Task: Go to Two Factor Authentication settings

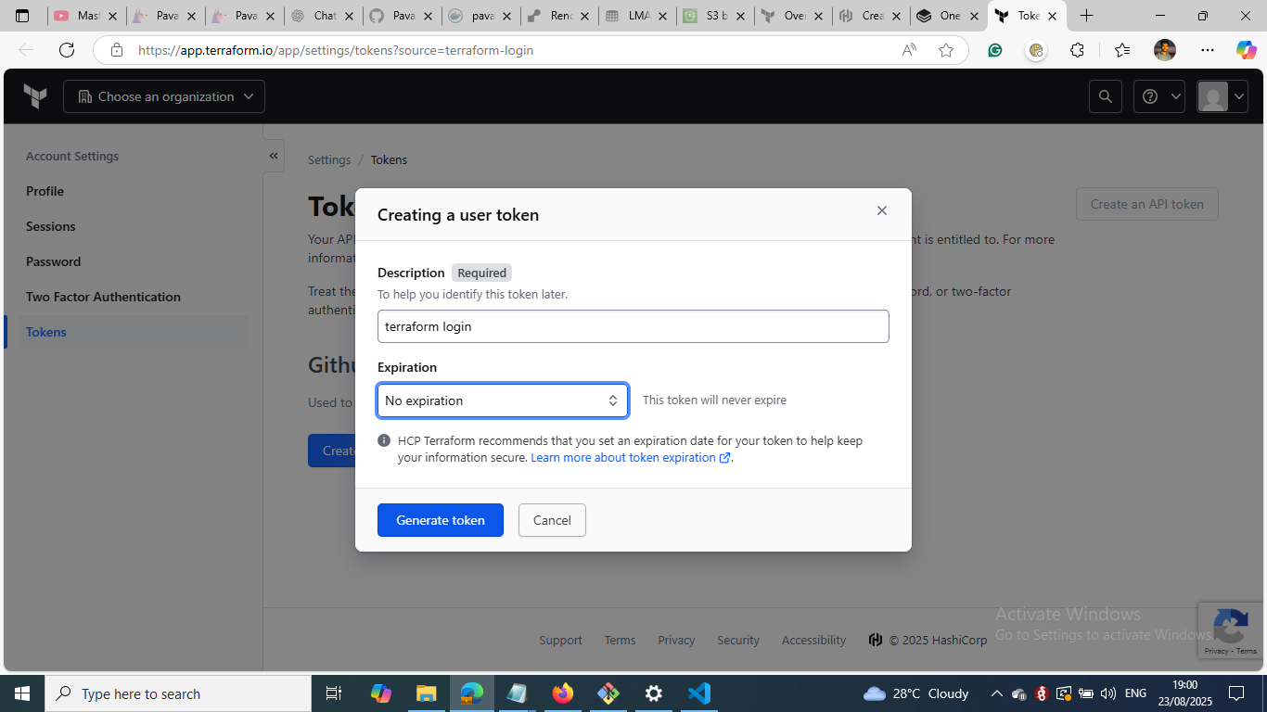Action: (x=103, y=297)
